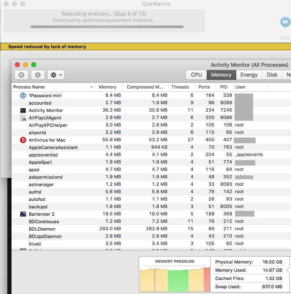The height and width of the screenshot is (294, 291).
Task: Open the gear action menu dropdown
Action: [56, 75]
